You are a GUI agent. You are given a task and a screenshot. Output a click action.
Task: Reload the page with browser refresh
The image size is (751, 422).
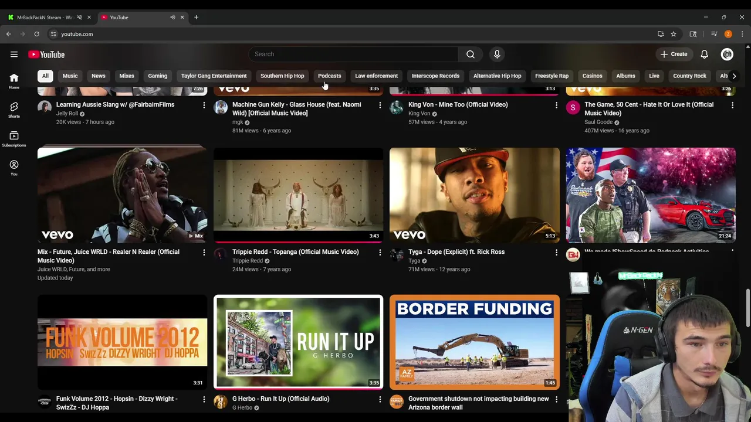pos(36,34)
